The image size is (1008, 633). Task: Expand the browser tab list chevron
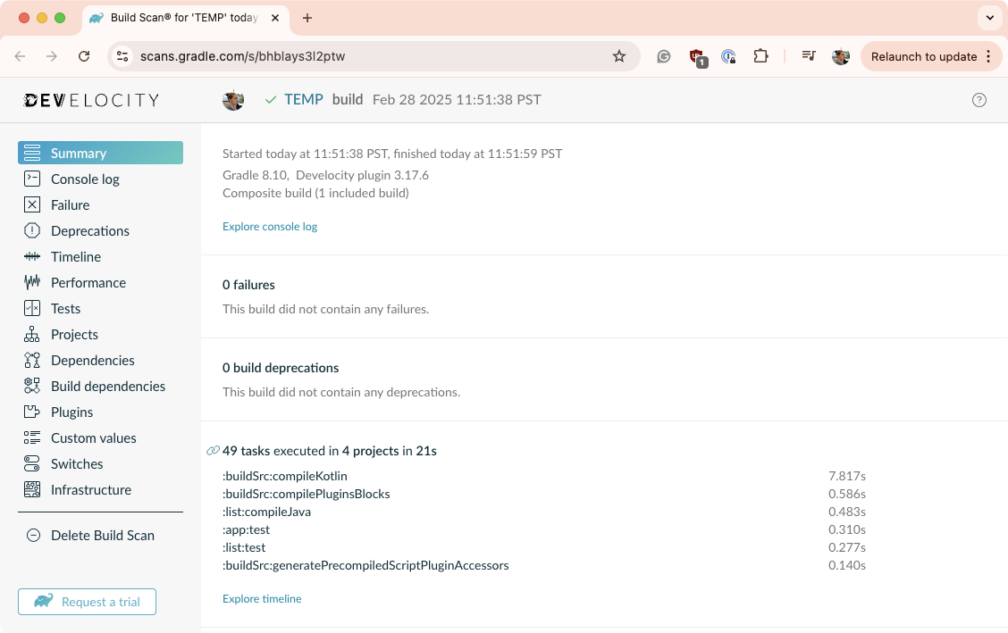(x=989, y=18)
